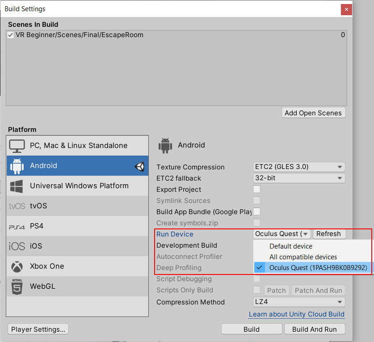Image resolution: width=374 pixels, height=342 pixels.
Task: Click the Universal Windows Platform logo icon
Action: click(x=17, y=186)
